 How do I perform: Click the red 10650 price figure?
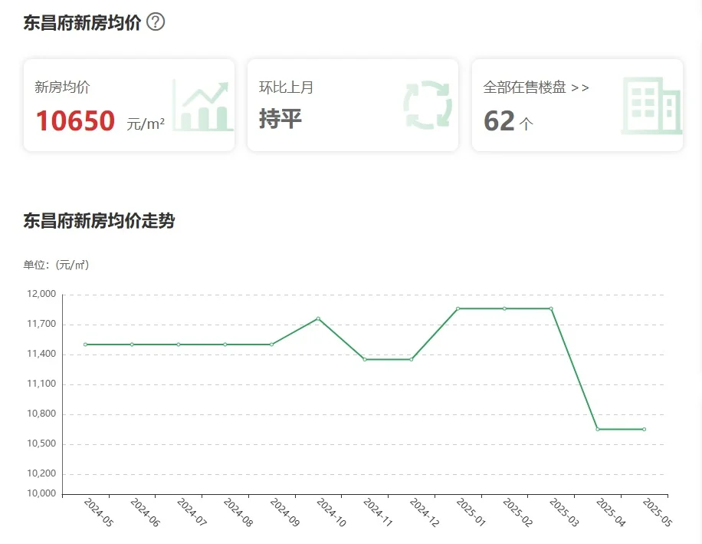[x=75, y=121]
